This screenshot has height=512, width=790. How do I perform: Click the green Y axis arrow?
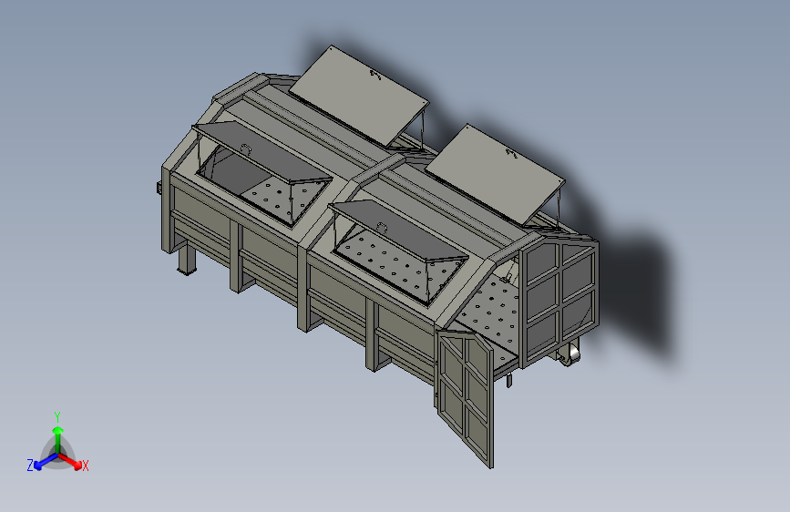[58, 440]
